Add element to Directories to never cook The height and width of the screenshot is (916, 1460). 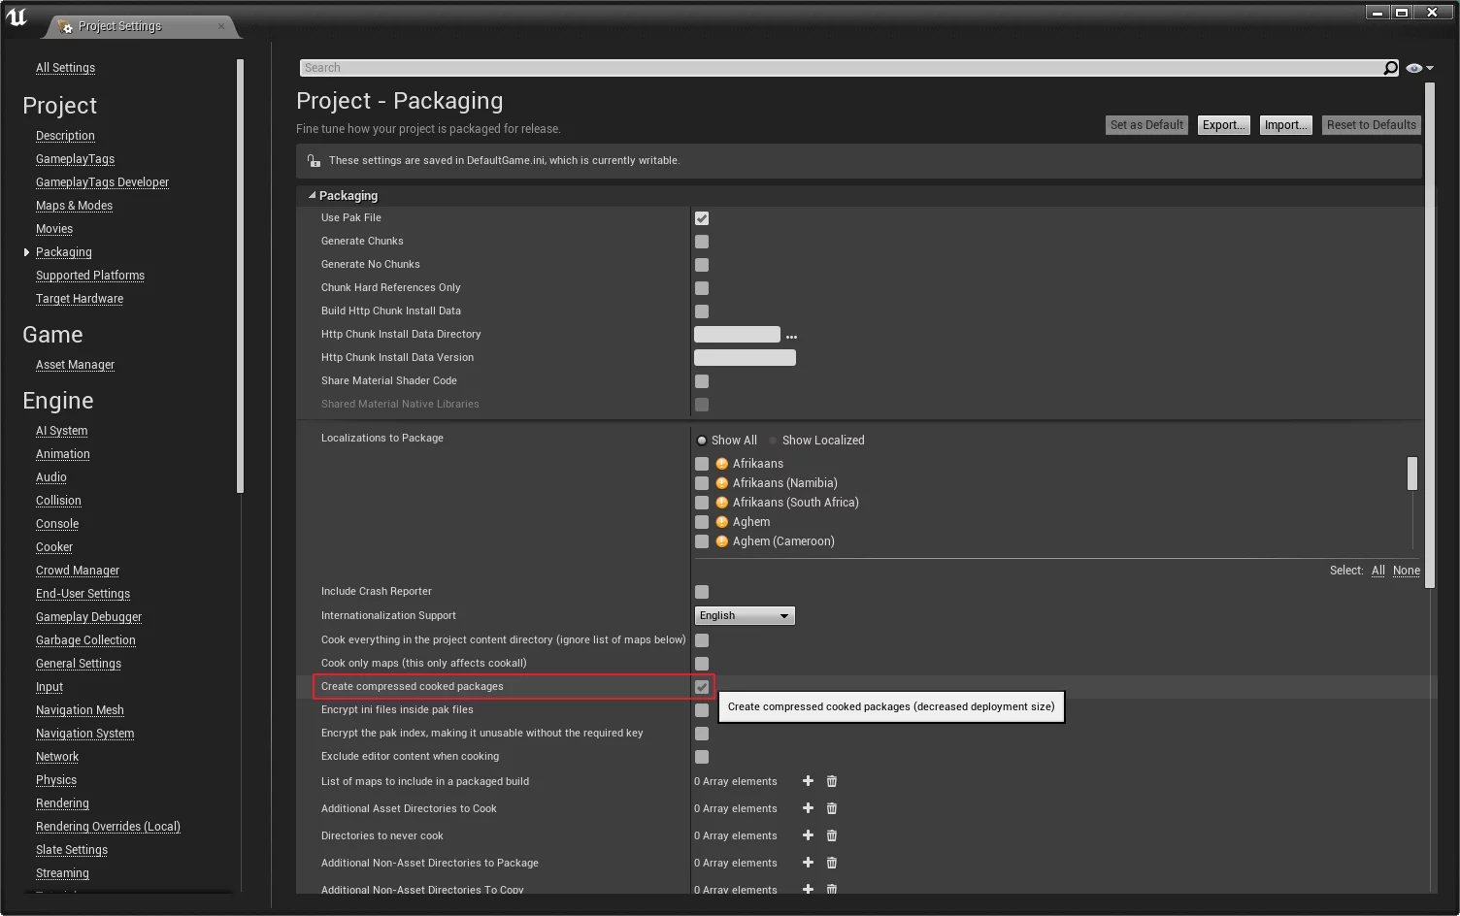(x=808, y=835)
